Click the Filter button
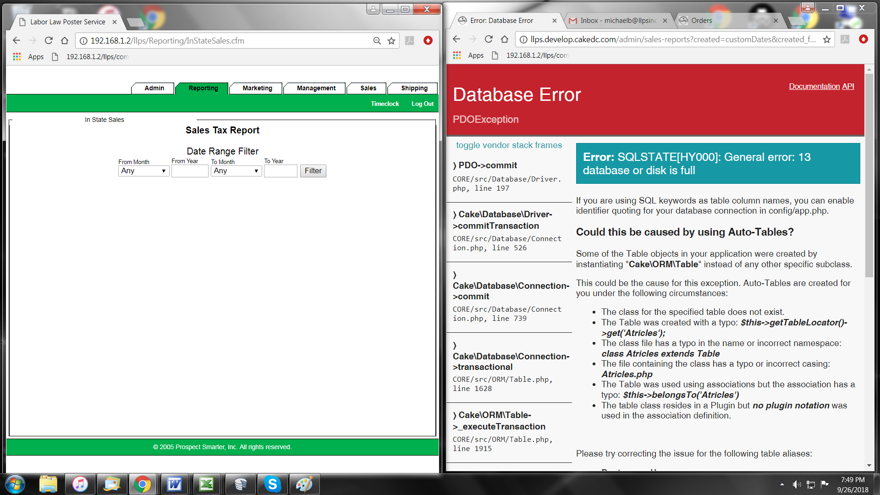 313,170
